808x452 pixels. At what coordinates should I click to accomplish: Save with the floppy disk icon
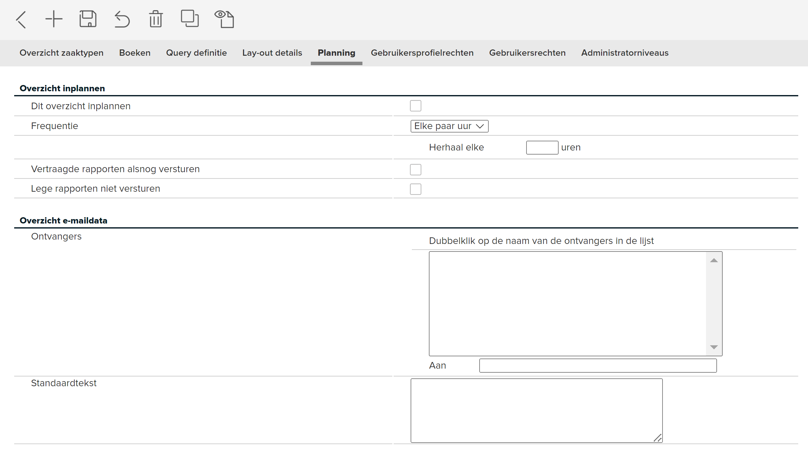[88, 19]
